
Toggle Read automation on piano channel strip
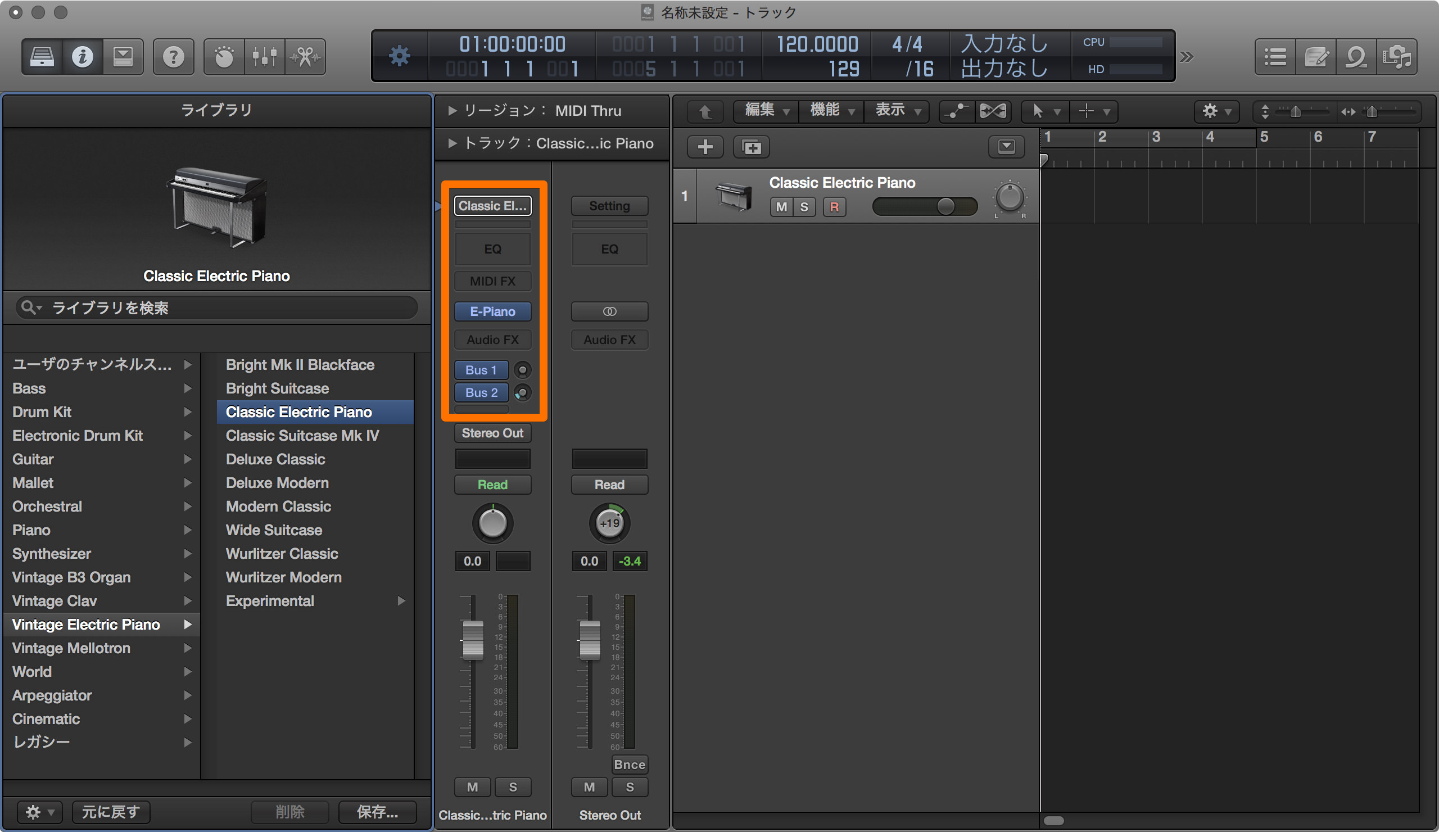493,484
